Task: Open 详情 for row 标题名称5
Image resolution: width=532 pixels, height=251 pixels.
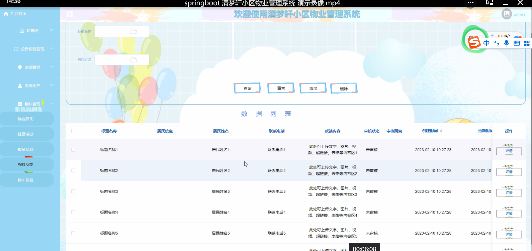Action: 509,234
